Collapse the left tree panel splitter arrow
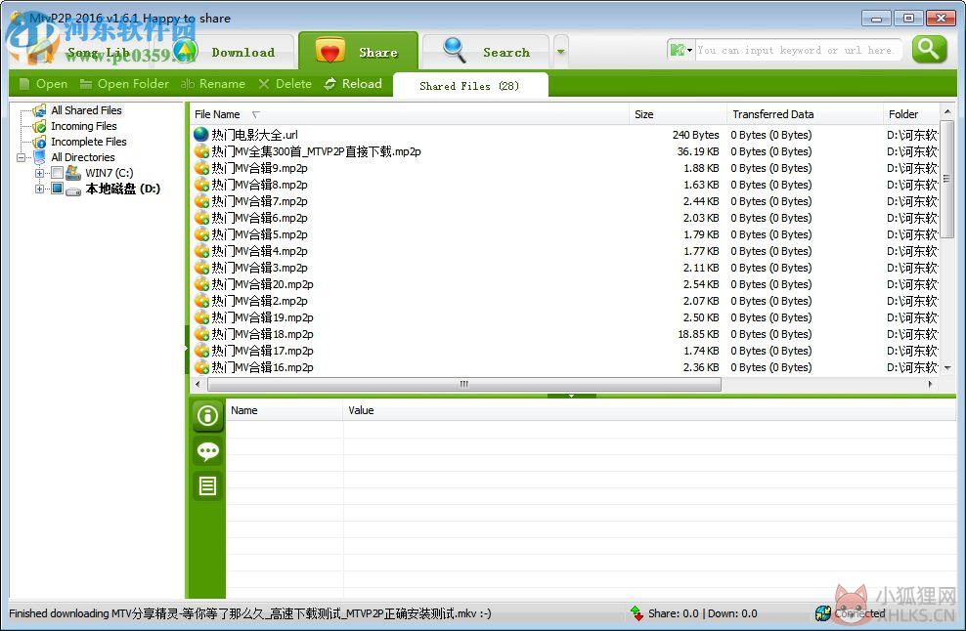 coord(186,348)
